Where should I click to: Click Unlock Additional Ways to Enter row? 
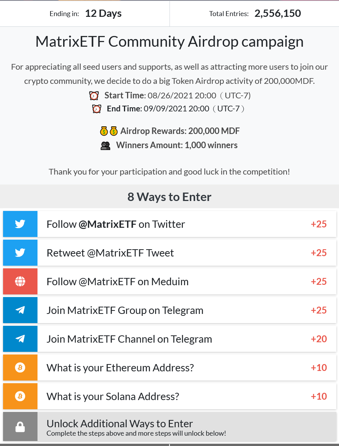(x=170, y=426)
